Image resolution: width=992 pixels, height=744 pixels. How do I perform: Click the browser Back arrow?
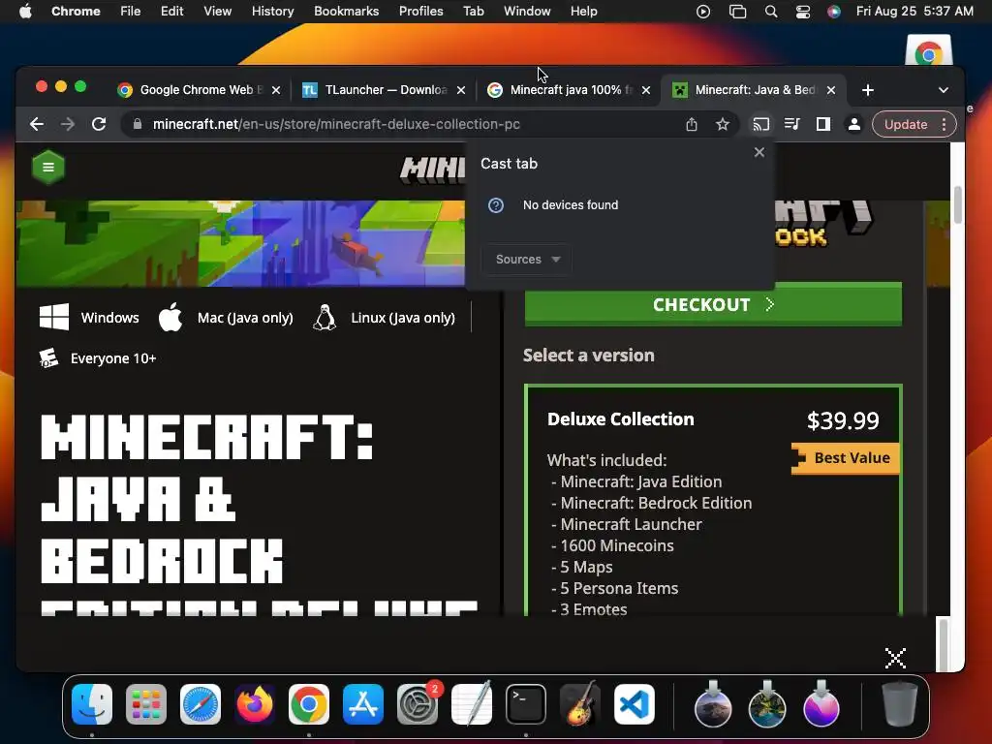[x=37, y=124]
